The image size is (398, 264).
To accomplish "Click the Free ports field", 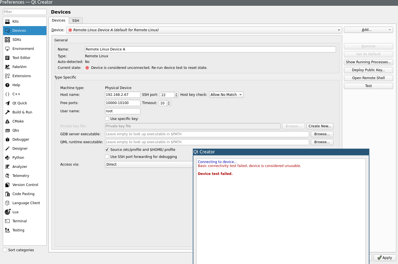I will (x=123, y=103).
